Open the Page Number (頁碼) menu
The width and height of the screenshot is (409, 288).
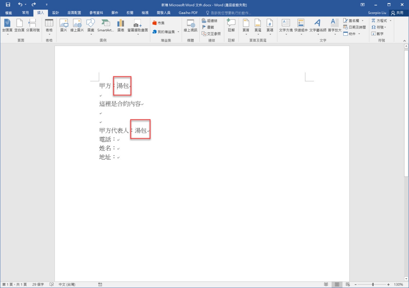tap(270, 27)
